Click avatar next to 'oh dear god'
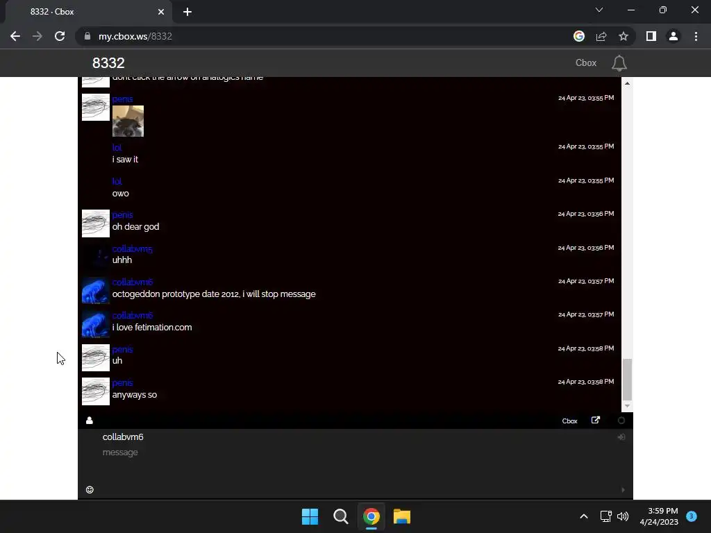 (96, 223)
